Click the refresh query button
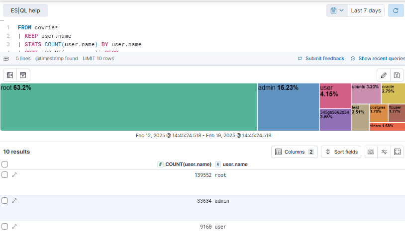 click(396, 10)
